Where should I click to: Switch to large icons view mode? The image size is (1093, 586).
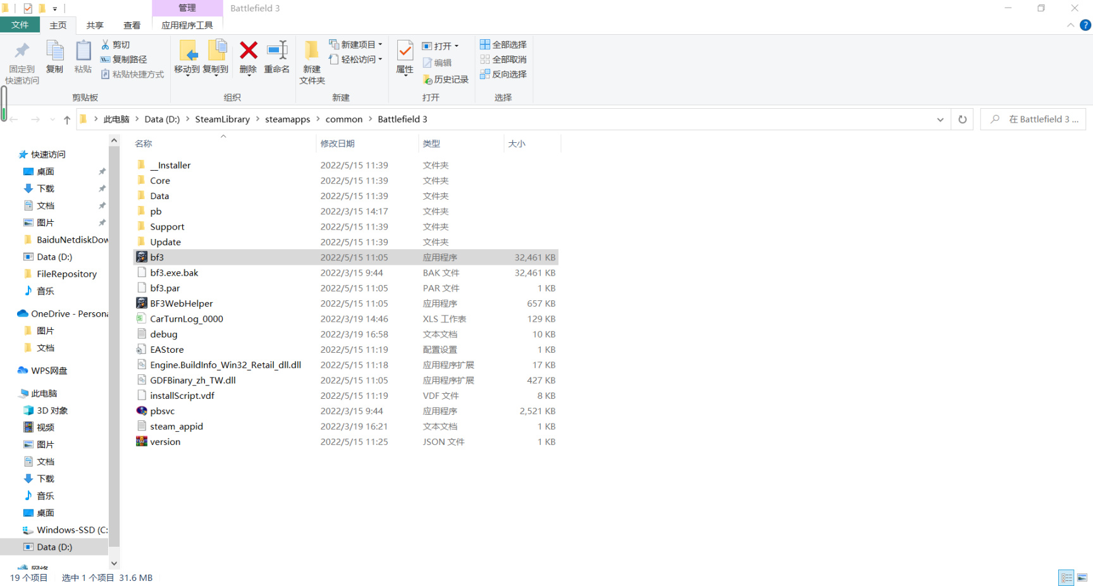tap(1082, 577)
